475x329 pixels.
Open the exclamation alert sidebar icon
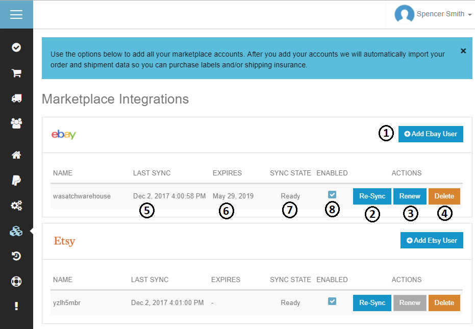coord(16,306)
